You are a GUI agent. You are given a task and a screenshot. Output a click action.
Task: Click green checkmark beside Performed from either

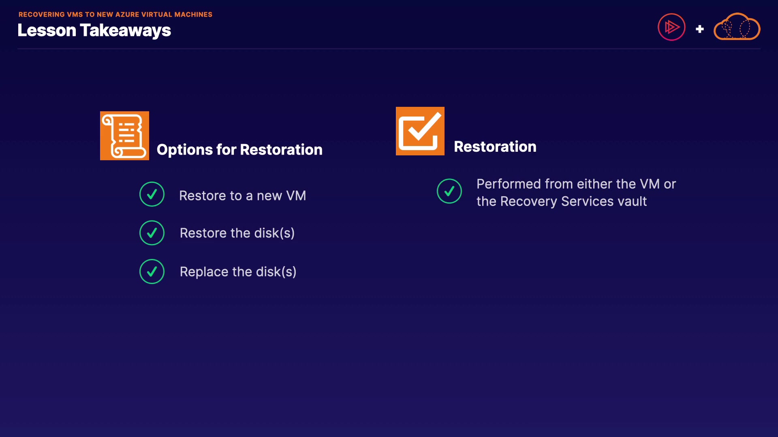point(449,191)
